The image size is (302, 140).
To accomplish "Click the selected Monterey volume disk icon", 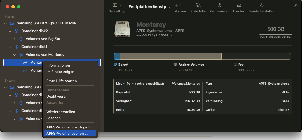I will pyautogui.click(x=25, y=63).
